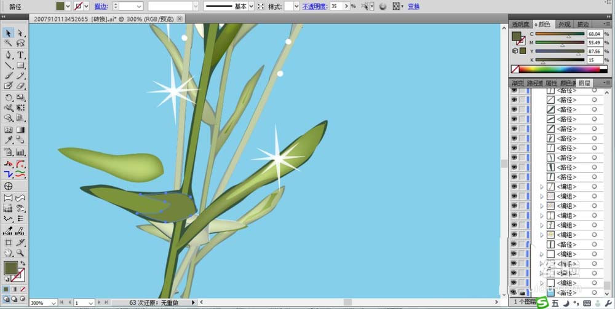Open the Sogou wrench settings icon

[608, 303]
